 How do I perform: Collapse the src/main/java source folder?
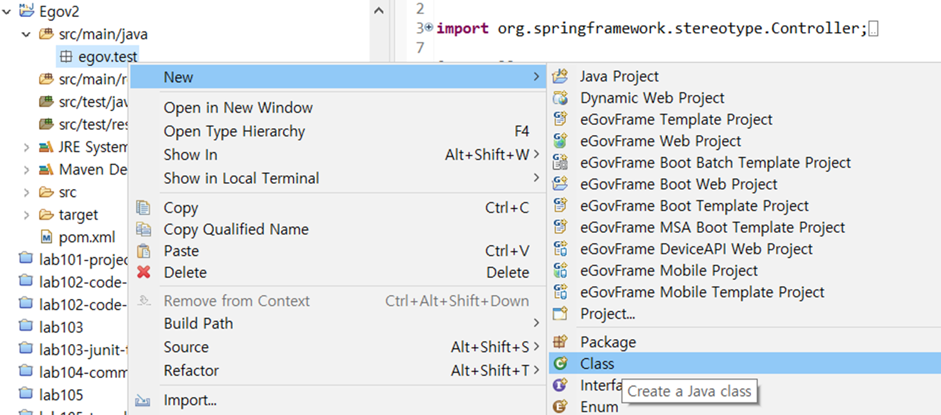(x=26, y=34)
